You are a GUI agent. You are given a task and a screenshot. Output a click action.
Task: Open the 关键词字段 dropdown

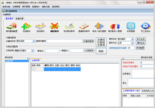tap(34, 41)
